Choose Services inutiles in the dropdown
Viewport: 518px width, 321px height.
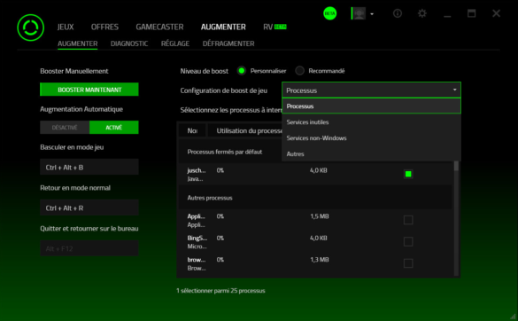pyautogui.click(x=371, y=122)
